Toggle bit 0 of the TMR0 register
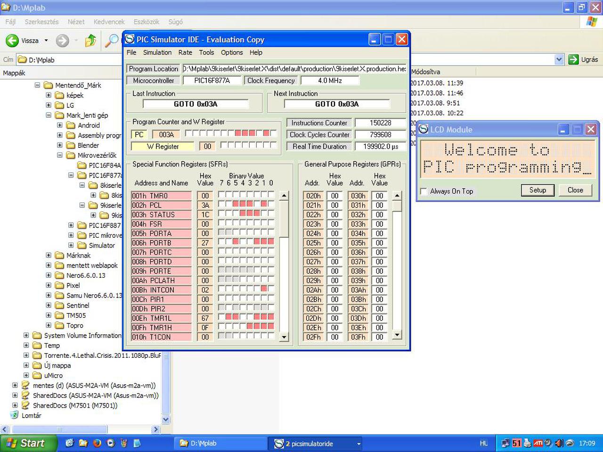This screenshot has height=452, width=603. 271,194
